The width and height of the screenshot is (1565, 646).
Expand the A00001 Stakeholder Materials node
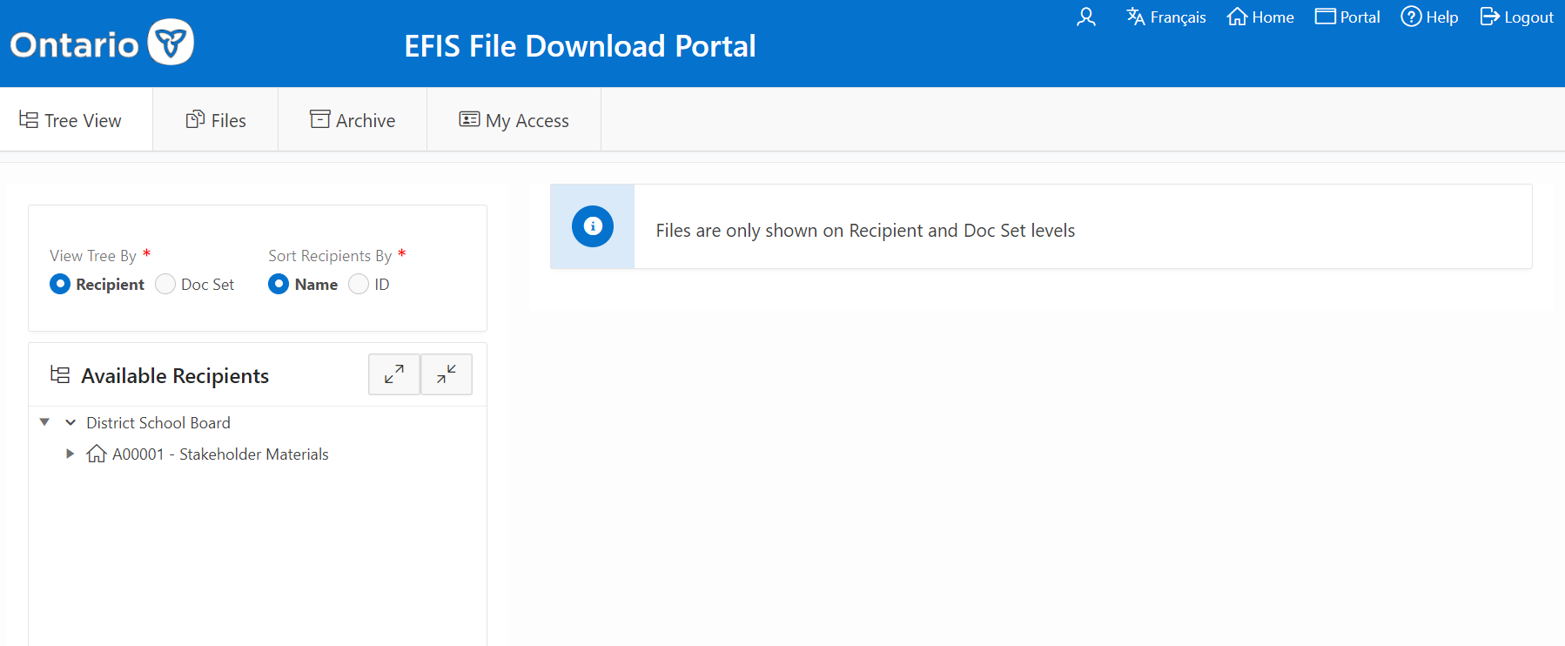click(70, 454)
